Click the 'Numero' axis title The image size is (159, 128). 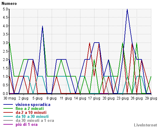pos(9,4)
